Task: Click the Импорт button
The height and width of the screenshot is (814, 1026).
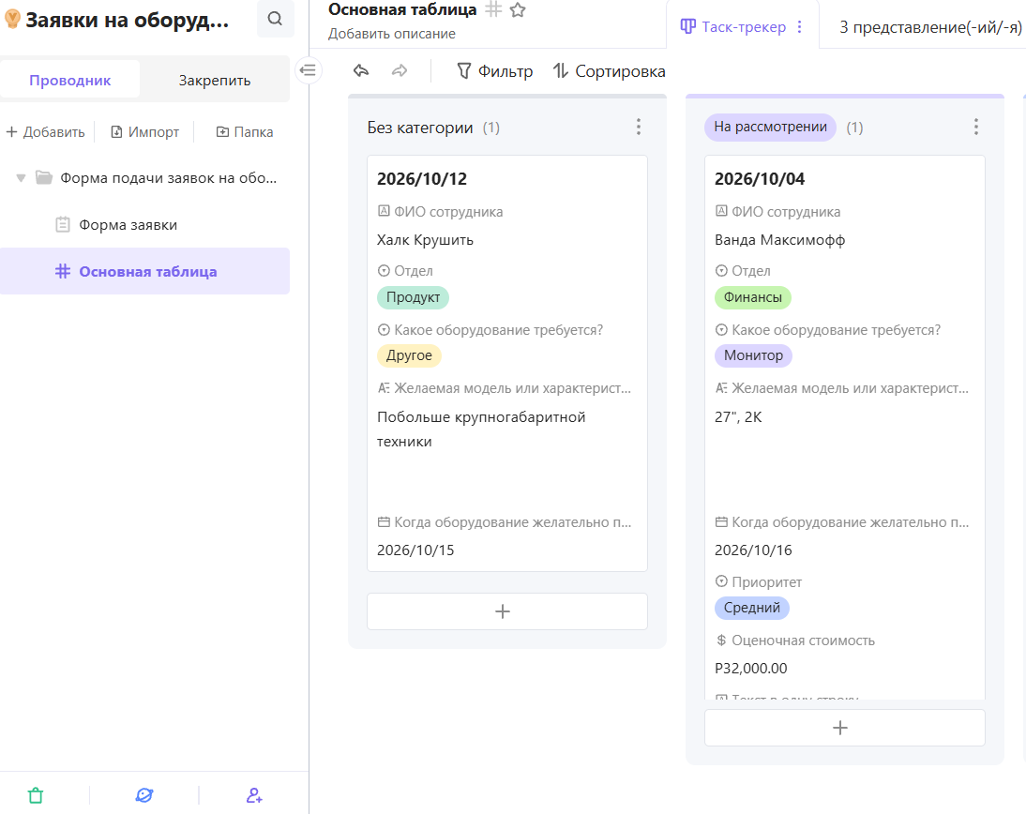Action: (144, 131)
